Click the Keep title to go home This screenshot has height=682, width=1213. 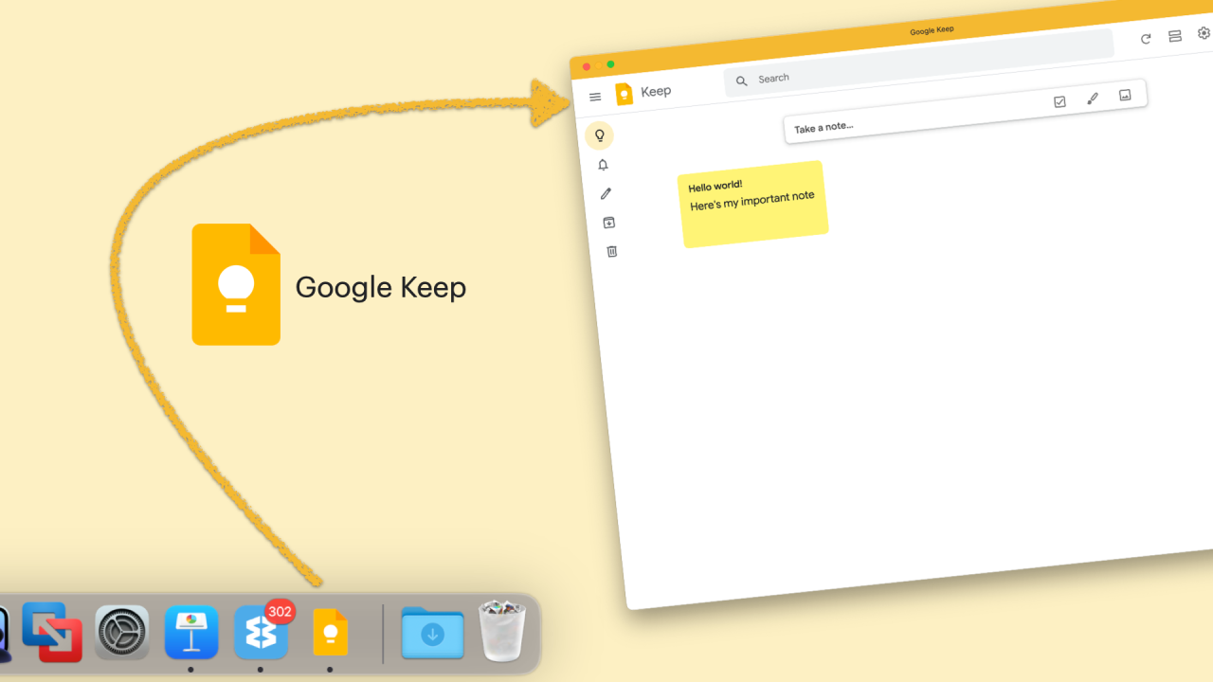[x=656, y=91]
